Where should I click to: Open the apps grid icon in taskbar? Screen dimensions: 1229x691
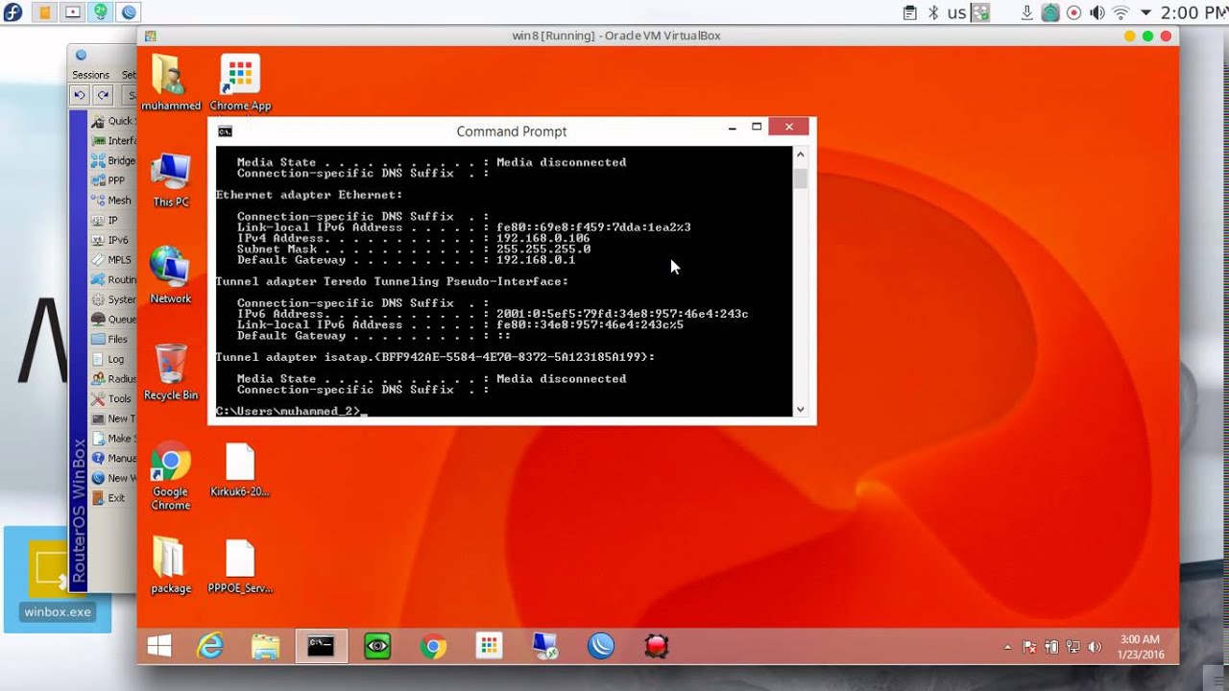pos(489,647)
